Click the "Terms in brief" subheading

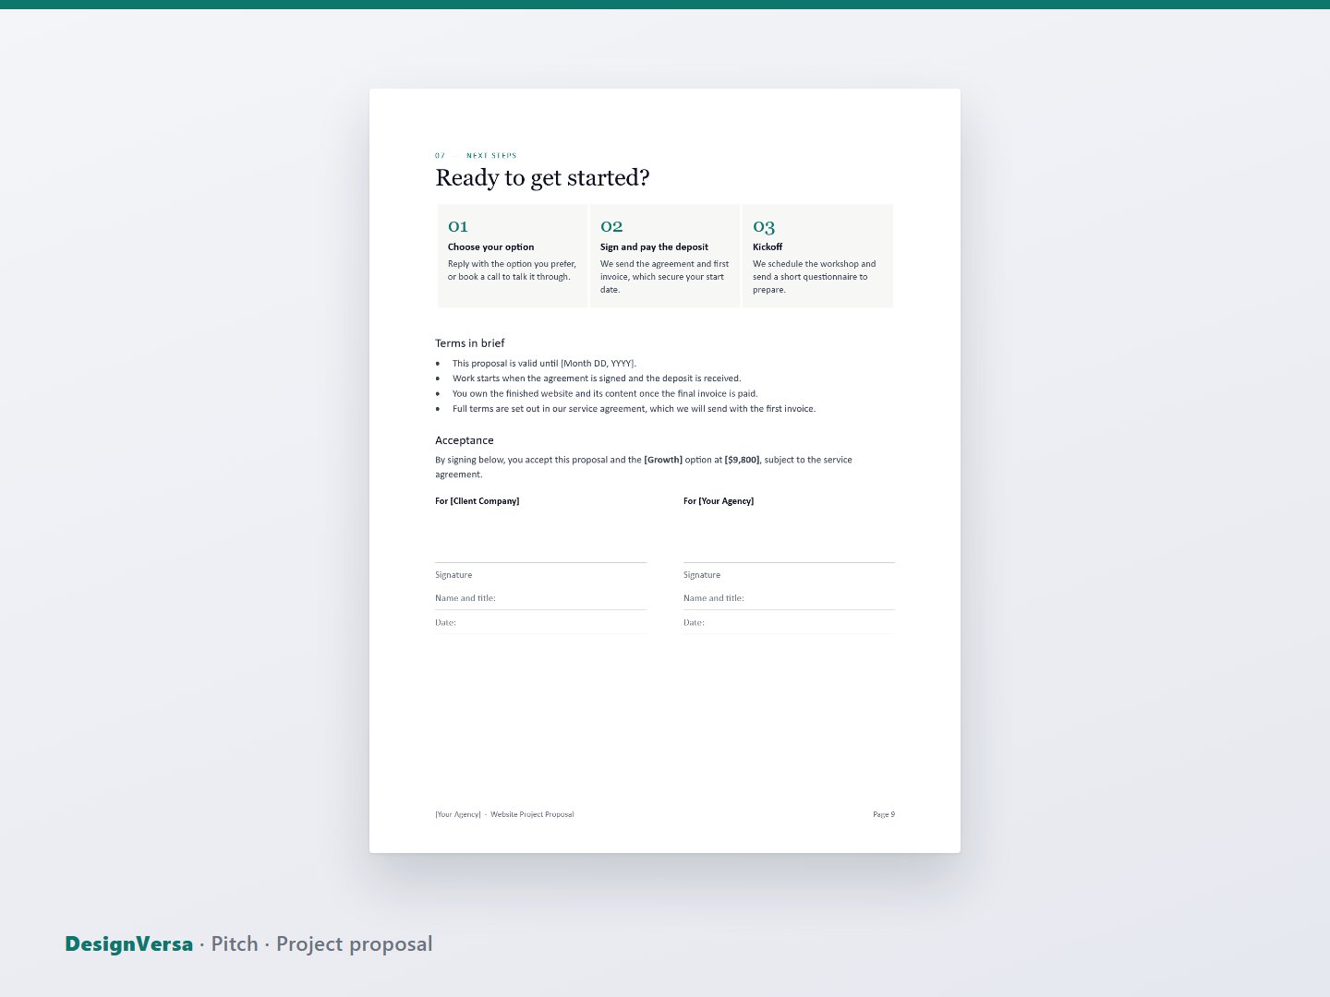point(470,343)
